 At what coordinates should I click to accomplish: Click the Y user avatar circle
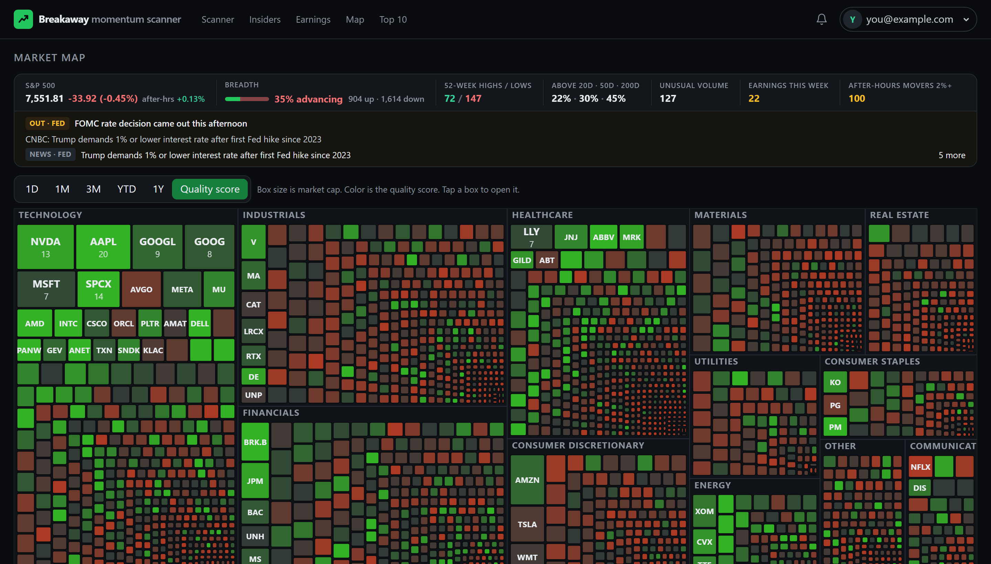[852, 19]
